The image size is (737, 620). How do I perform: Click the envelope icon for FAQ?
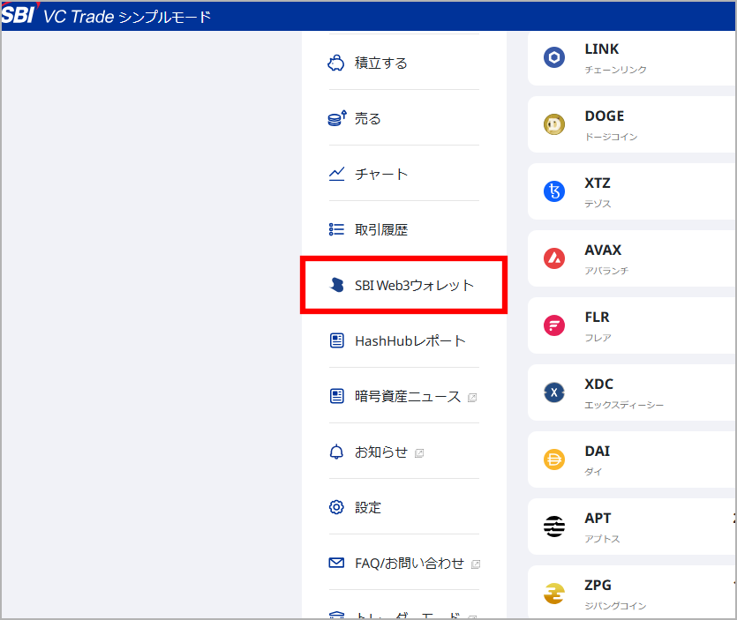click(x=336, y=563)
